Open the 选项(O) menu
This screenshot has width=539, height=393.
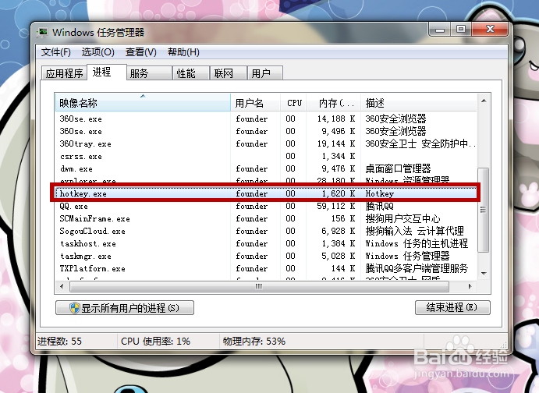pos(98,52)
